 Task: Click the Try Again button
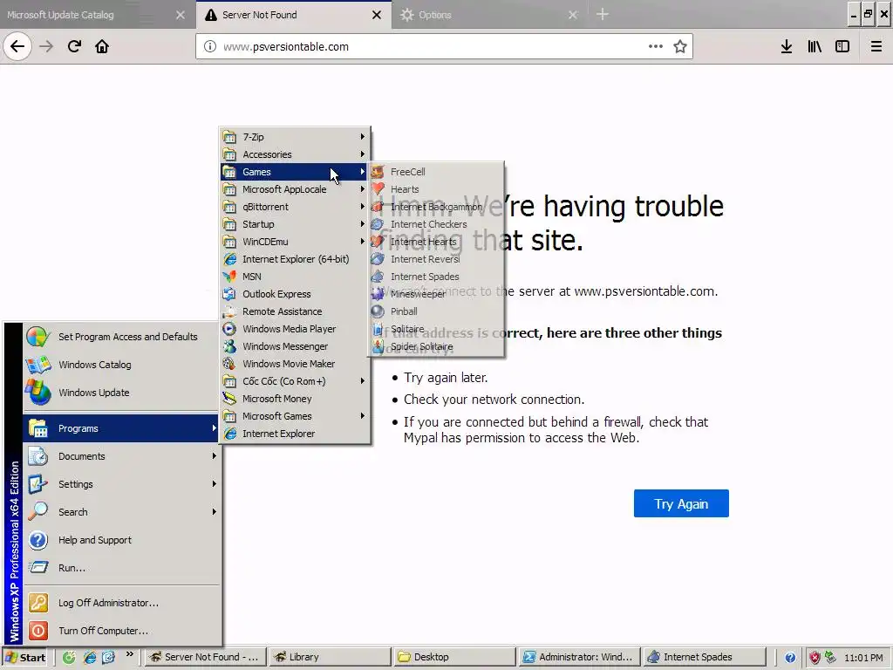coord(681,503)
